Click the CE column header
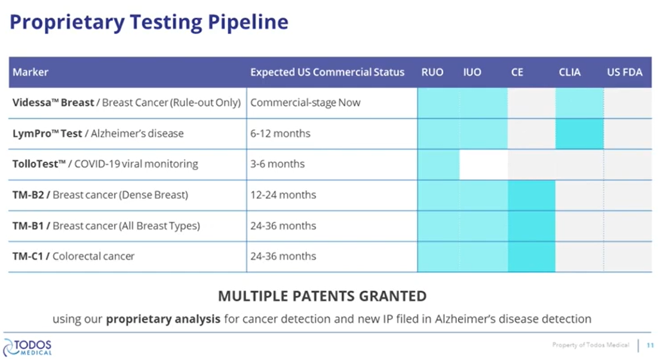 point(517,72)
